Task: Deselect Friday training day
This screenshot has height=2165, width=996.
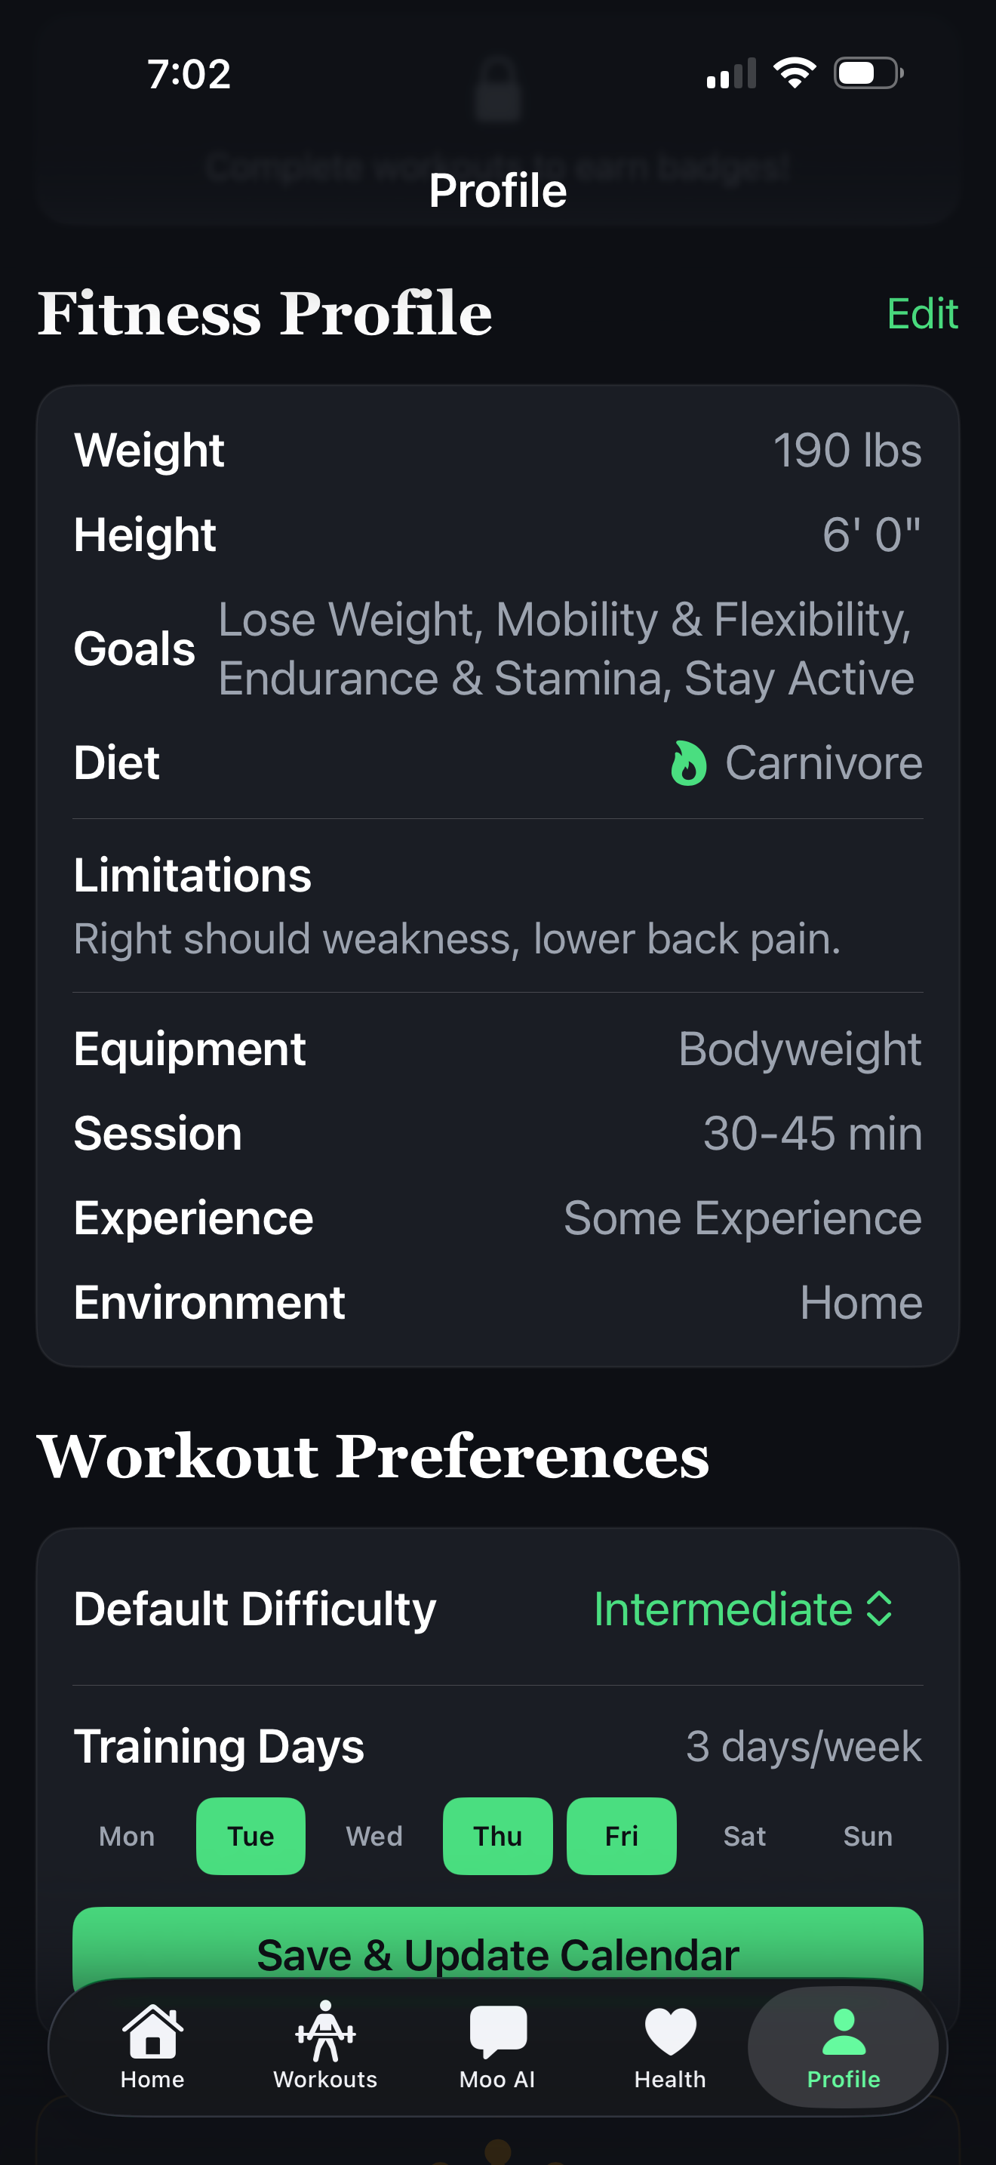Action: (x=620, y=1837)
